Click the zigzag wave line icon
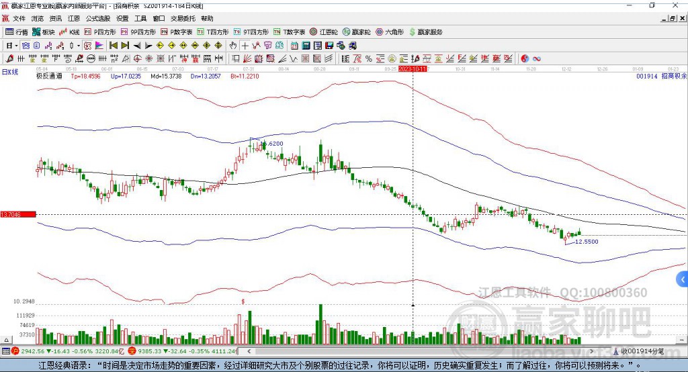 click(293, 58)
